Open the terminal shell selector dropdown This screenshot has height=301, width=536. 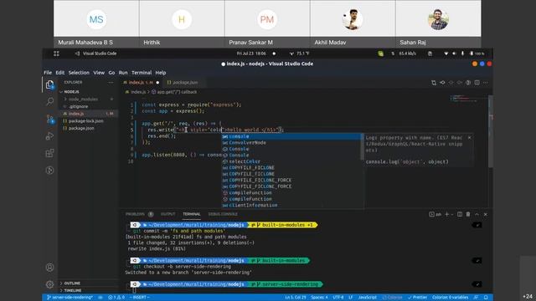click(x=435, y=214)
